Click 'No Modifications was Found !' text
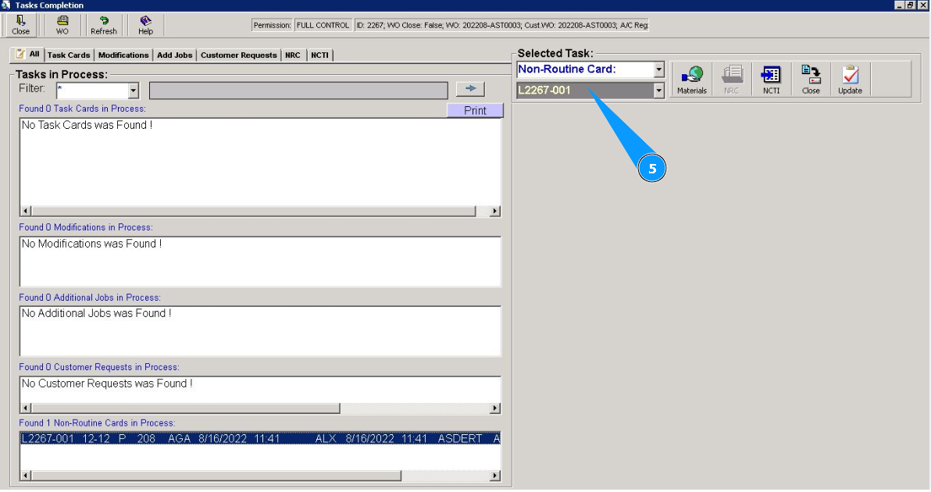The height and width of the screenshot is (492, 931). tap(91, 244)
